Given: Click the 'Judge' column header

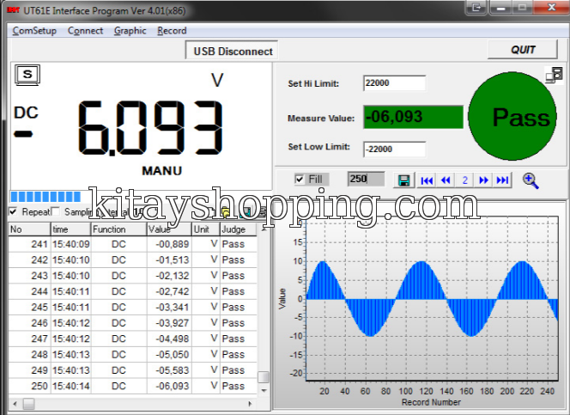Looking at the screenshot, I should click(x=239, y=229).
